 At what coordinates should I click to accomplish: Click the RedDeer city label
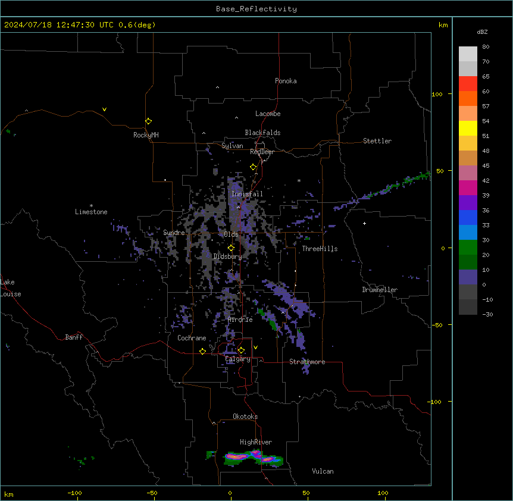tap(262, 152)
